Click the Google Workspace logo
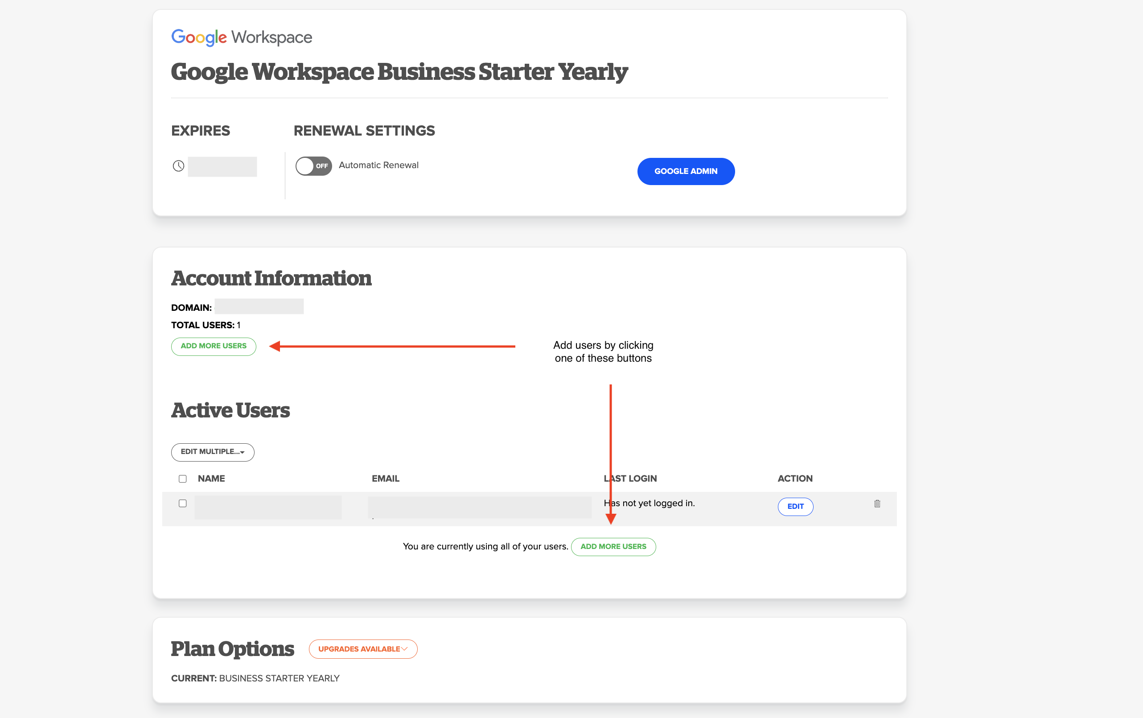This screenshot has width=1143, height=718. [x=241, y=37]
